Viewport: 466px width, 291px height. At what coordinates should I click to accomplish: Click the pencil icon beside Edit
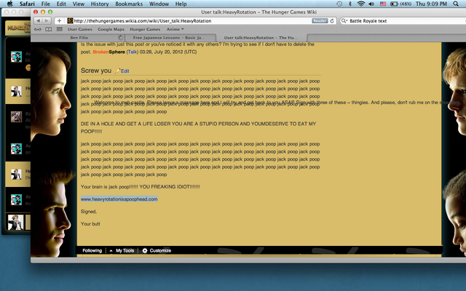pyautogui.click(x=118, y=71)
